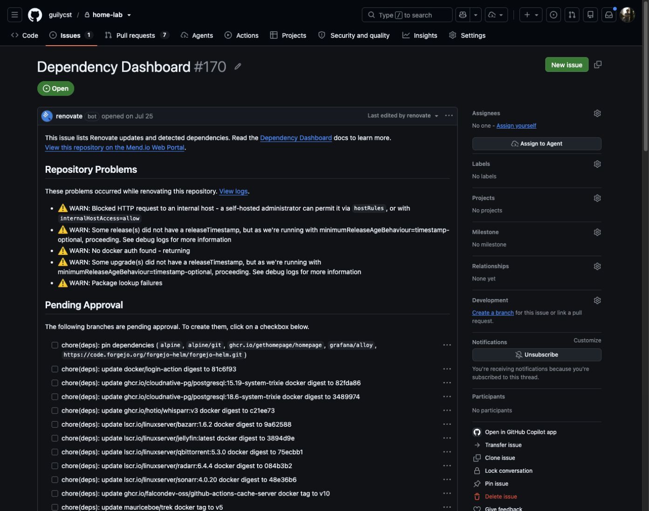Open the Projects gear settings

click(x=597, y=198)
